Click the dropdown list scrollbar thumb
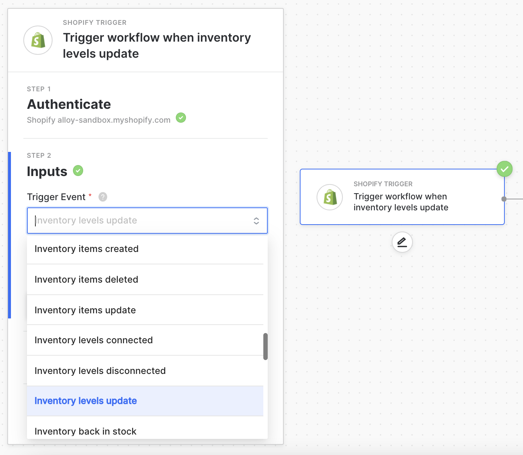523x455 pixels. (266, 346)
